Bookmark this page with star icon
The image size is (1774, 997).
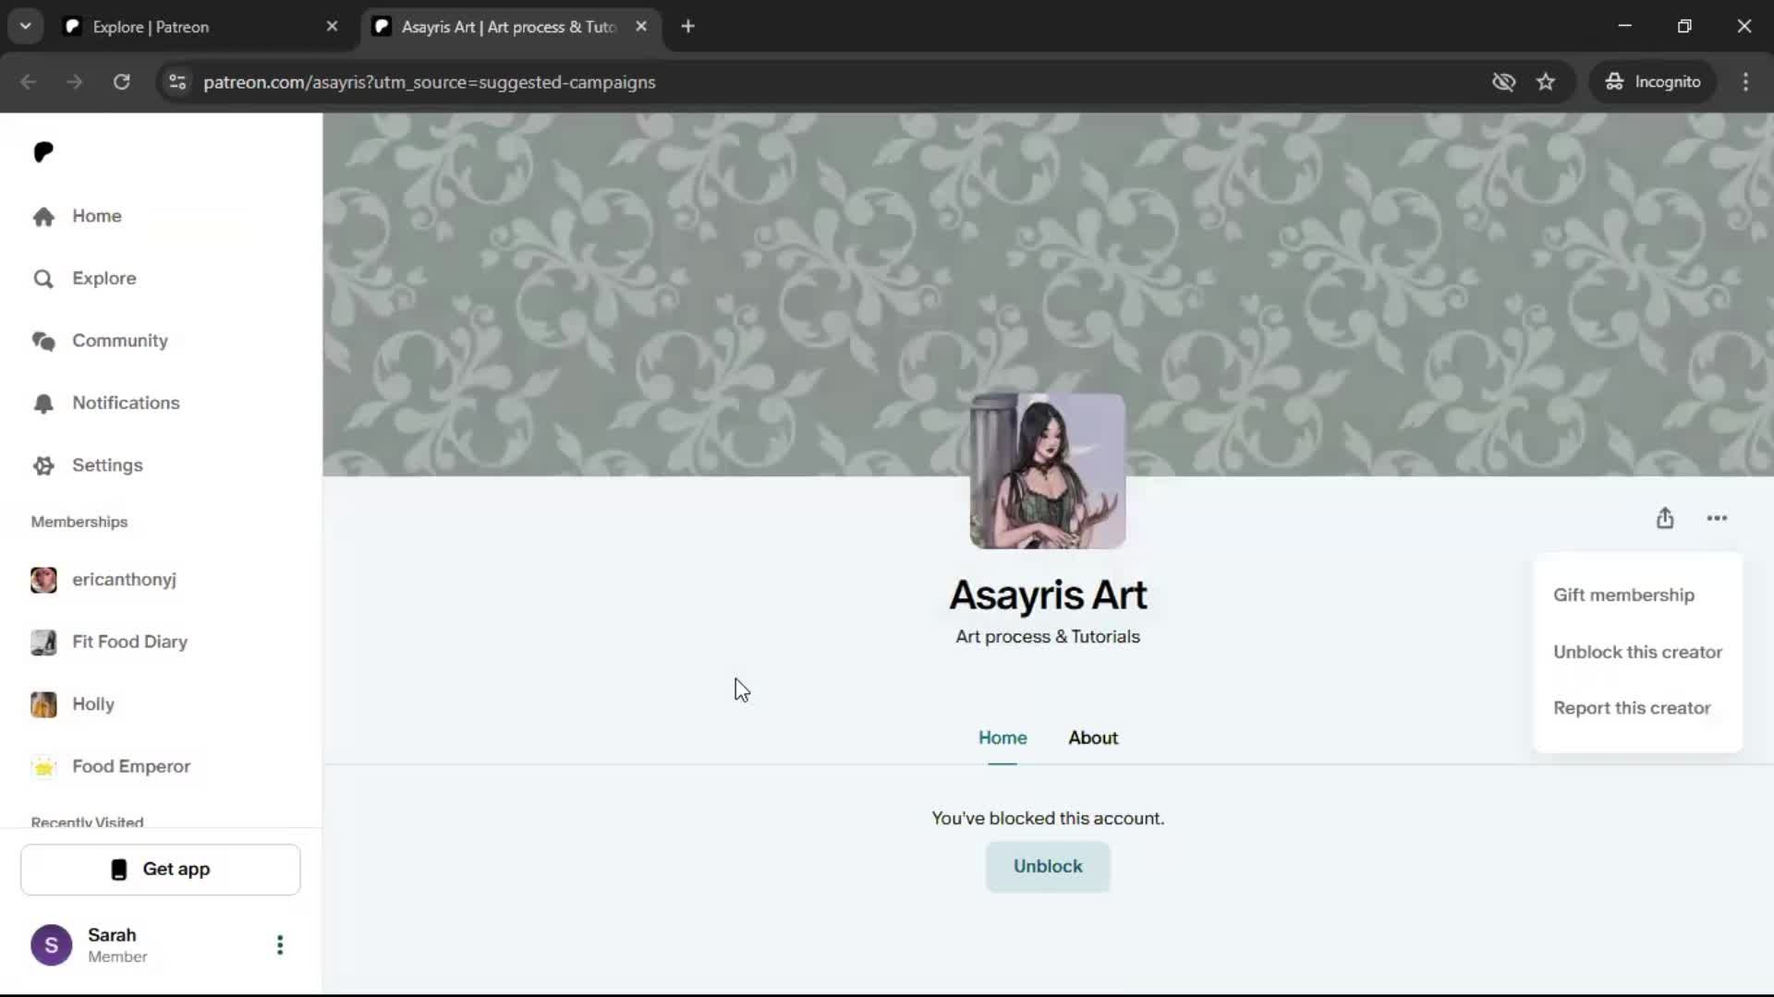tap(1546, 82)
